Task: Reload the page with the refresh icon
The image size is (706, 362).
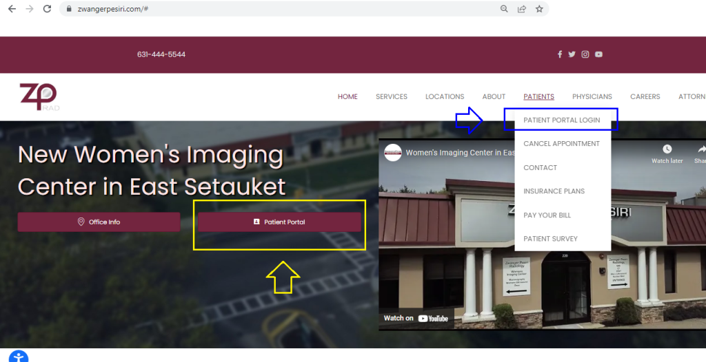Action: [x=48, y=8]
